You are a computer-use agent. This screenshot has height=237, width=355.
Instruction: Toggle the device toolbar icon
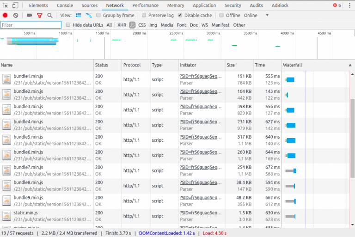[x=15, y=6]
